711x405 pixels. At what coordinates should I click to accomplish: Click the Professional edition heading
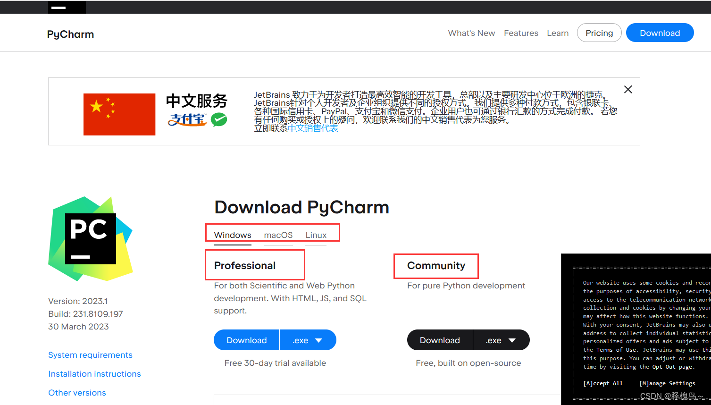[245, 265]
